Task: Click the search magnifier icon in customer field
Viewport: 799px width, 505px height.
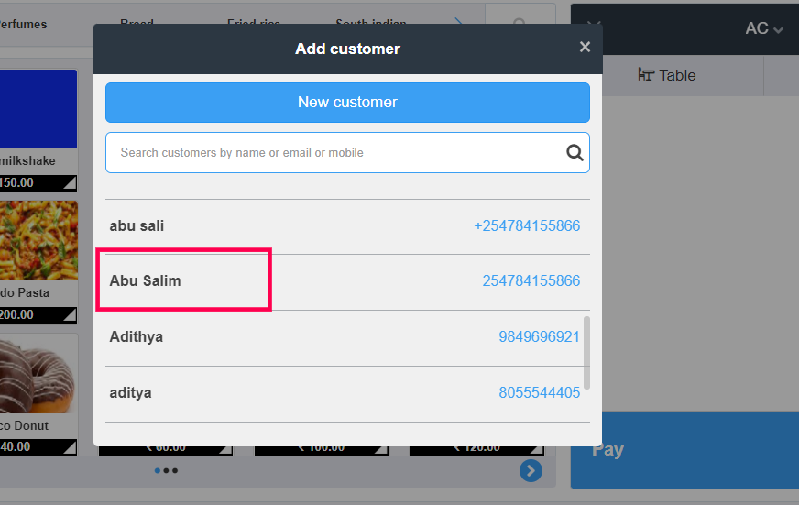Action: [x=575, y=153]
